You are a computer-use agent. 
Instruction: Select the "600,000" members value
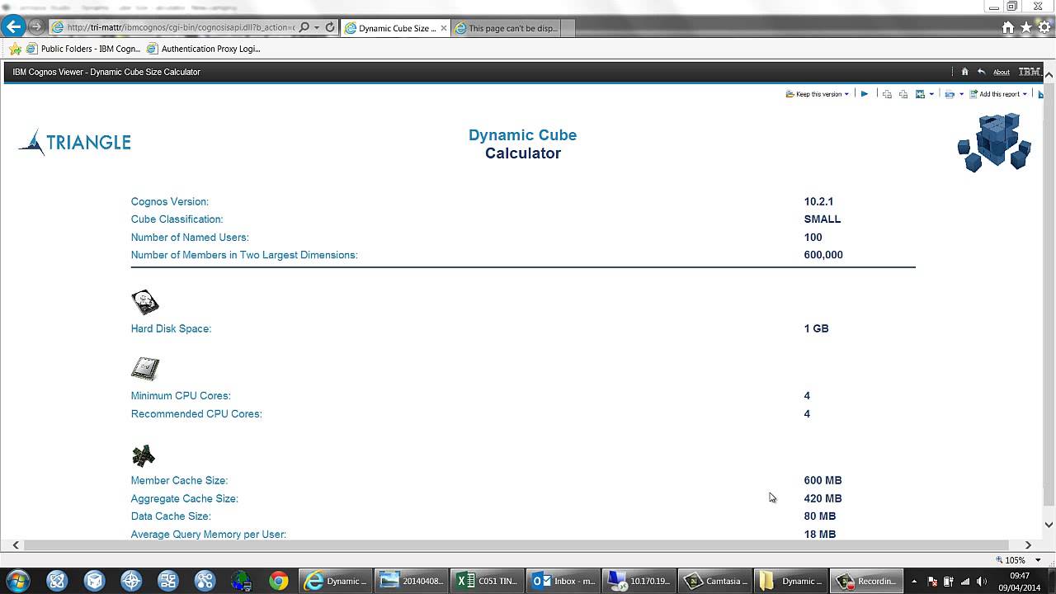(823, 255)
